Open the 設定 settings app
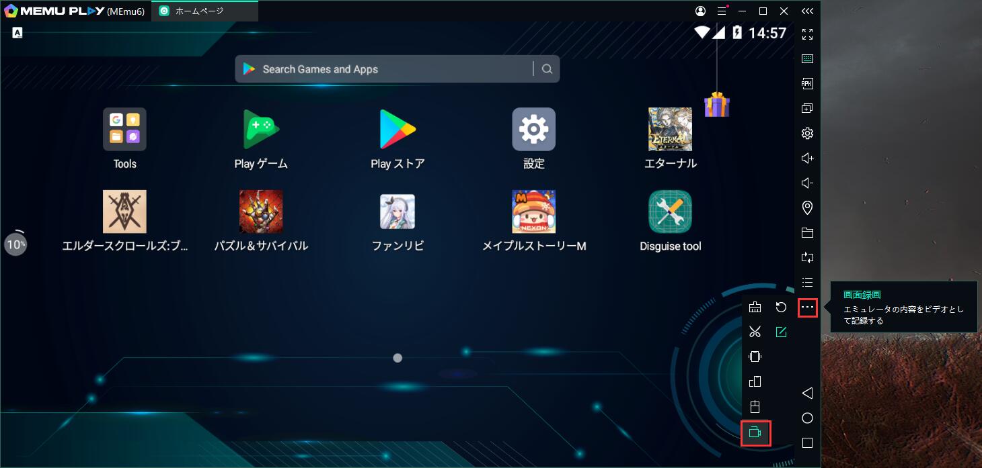This screenshot has width=982, height=468. [x=533, y=129]
